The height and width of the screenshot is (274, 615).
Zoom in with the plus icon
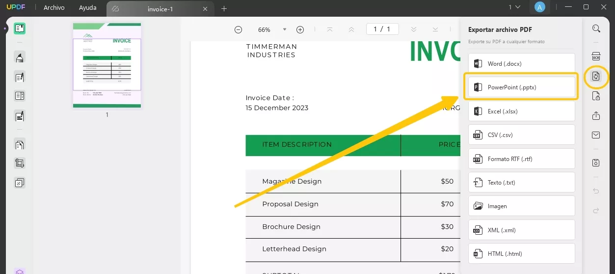click(300, 29)
